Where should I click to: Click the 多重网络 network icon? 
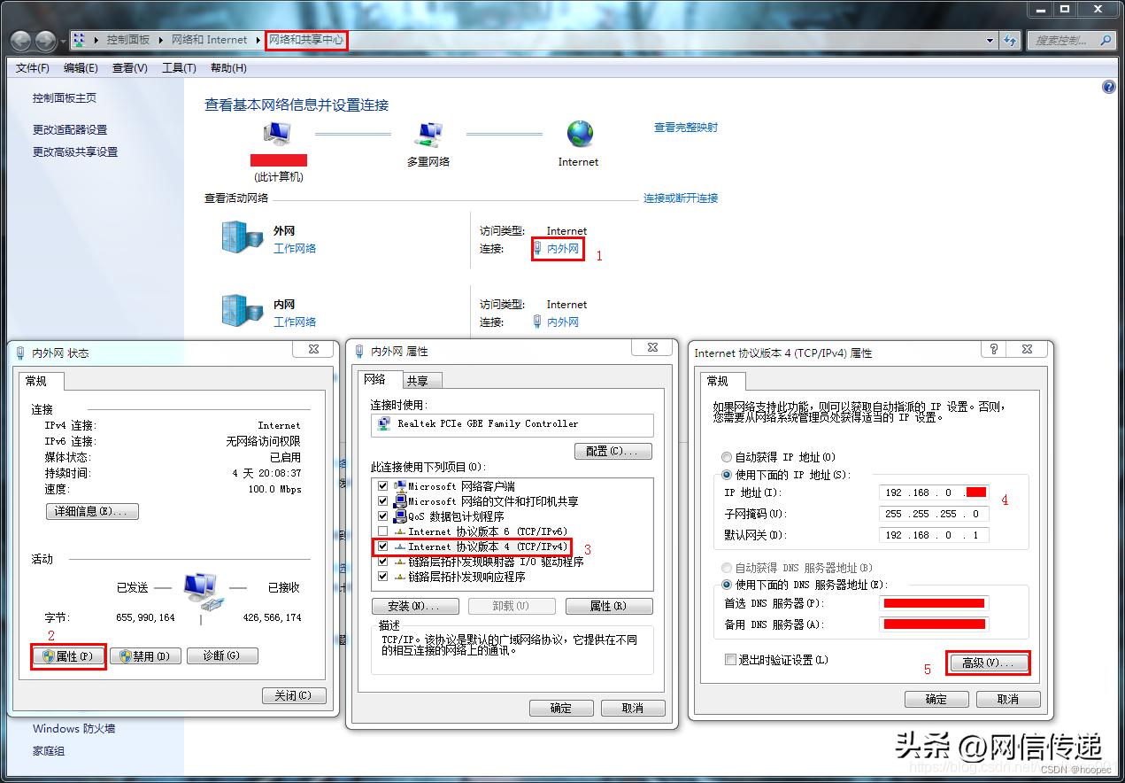[x=430, y=133]
